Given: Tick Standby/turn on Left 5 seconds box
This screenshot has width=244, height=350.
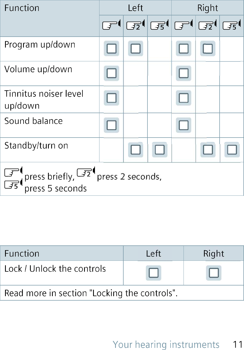Looking at the screenshot, I should (x=160, y=150).
